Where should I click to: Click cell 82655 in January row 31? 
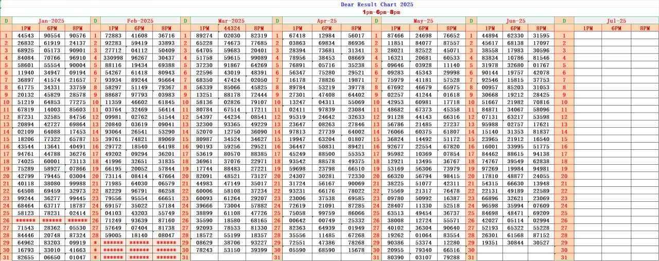(x=25, y=257)
